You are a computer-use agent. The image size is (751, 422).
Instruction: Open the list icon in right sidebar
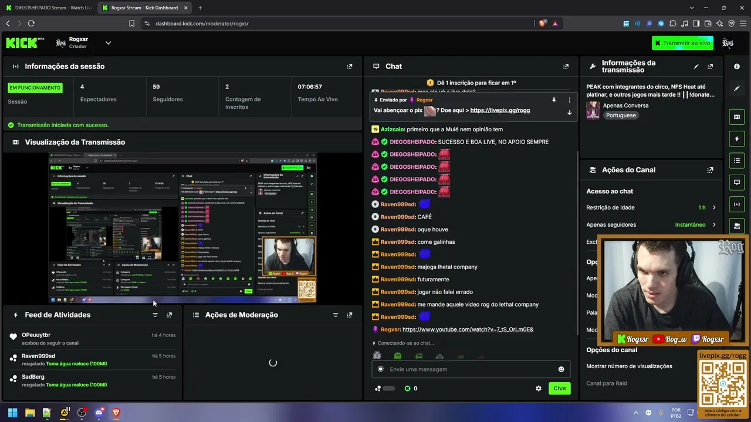coord(737,161)
